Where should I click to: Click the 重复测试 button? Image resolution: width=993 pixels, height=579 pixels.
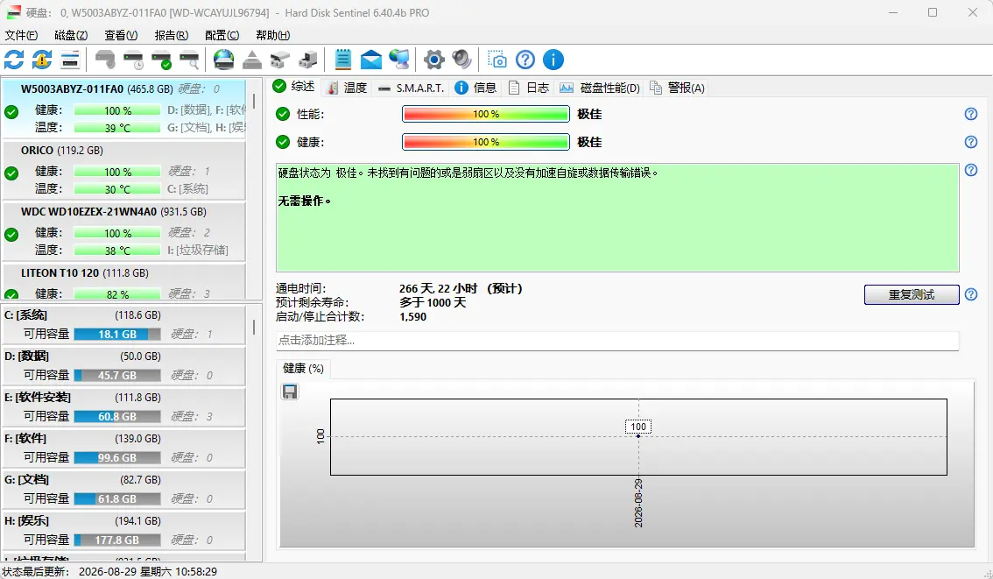pyautogui.click(x=912, y=294)
